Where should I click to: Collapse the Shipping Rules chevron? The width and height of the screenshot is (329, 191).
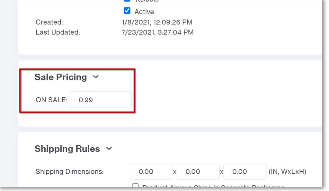coord(109,149)
